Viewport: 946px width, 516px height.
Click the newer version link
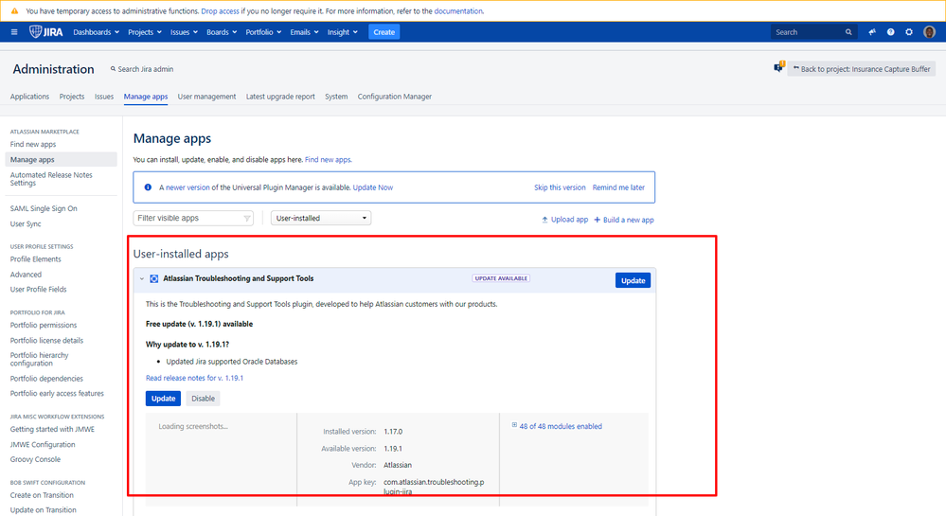187,187
